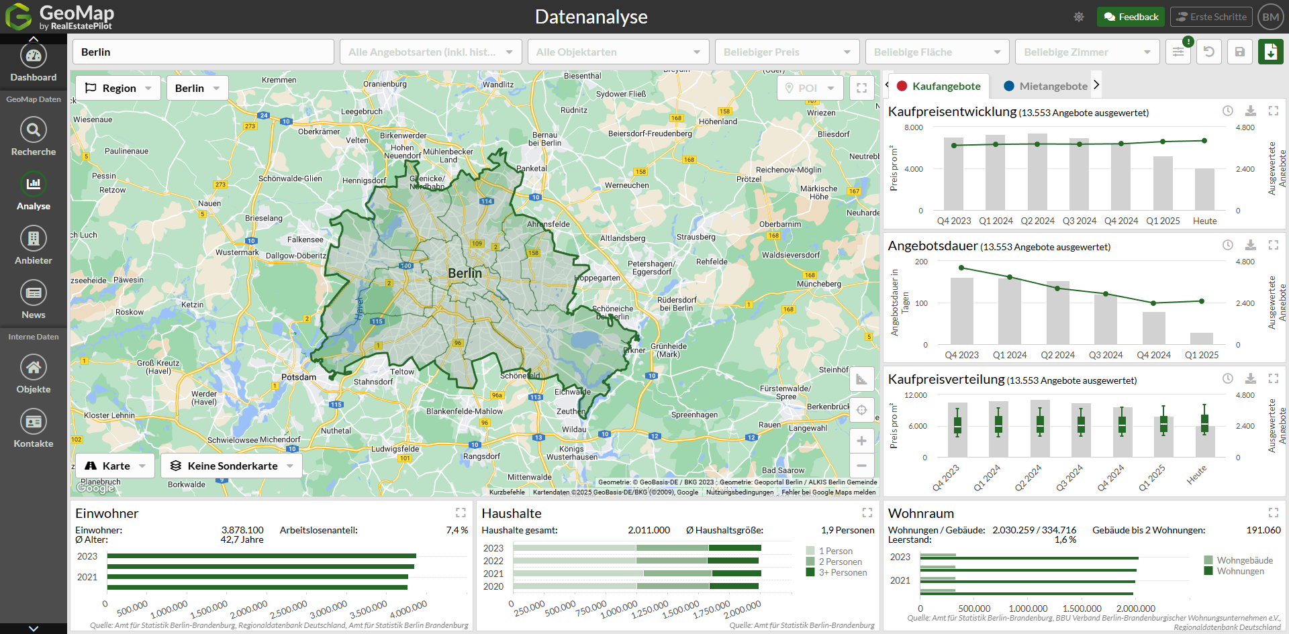Open the Recherche search icon in sidebar
1289x634 pixels.
coord(33,130)
